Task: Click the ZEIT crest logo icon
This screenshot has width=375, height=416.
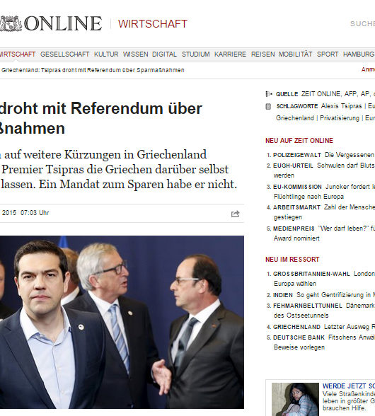Action: click(11, 23)
